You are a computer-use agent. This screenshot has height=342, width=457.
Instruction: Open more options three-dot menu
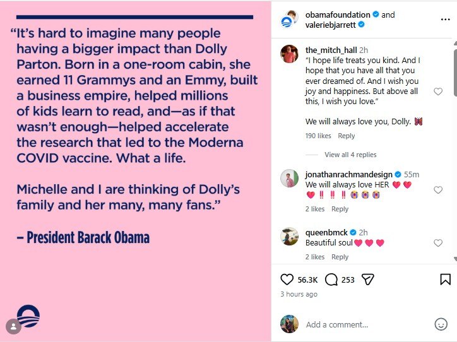coord(445,20)
